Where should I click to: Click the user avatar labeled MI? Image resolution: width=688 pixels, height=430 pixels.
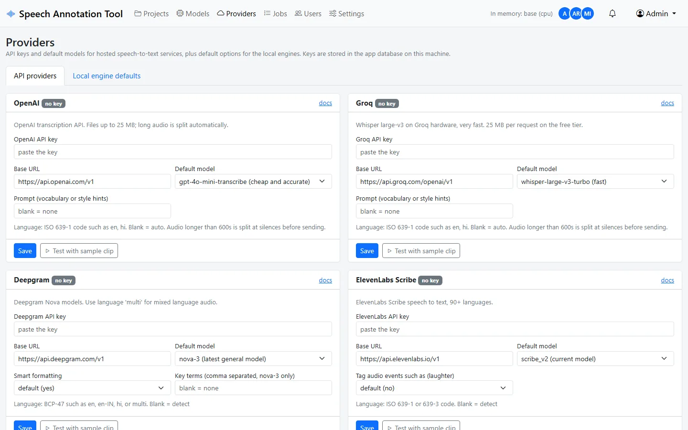pyautogui.click(x=588, y=14)
